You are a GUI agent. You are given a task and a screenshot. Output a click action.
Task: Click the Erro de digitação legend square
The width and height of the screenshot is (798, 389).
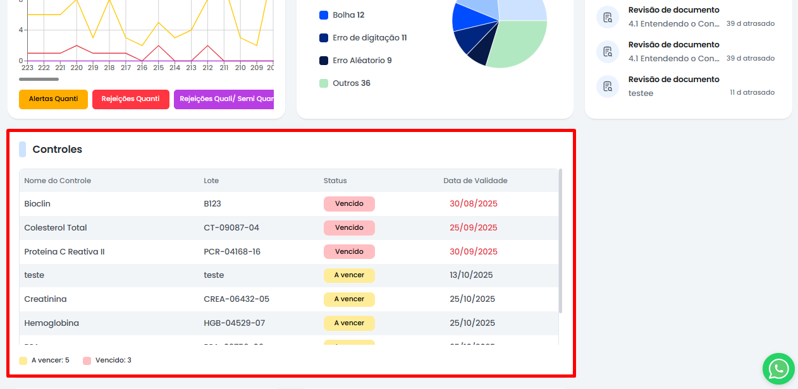(x=324, y=38)
